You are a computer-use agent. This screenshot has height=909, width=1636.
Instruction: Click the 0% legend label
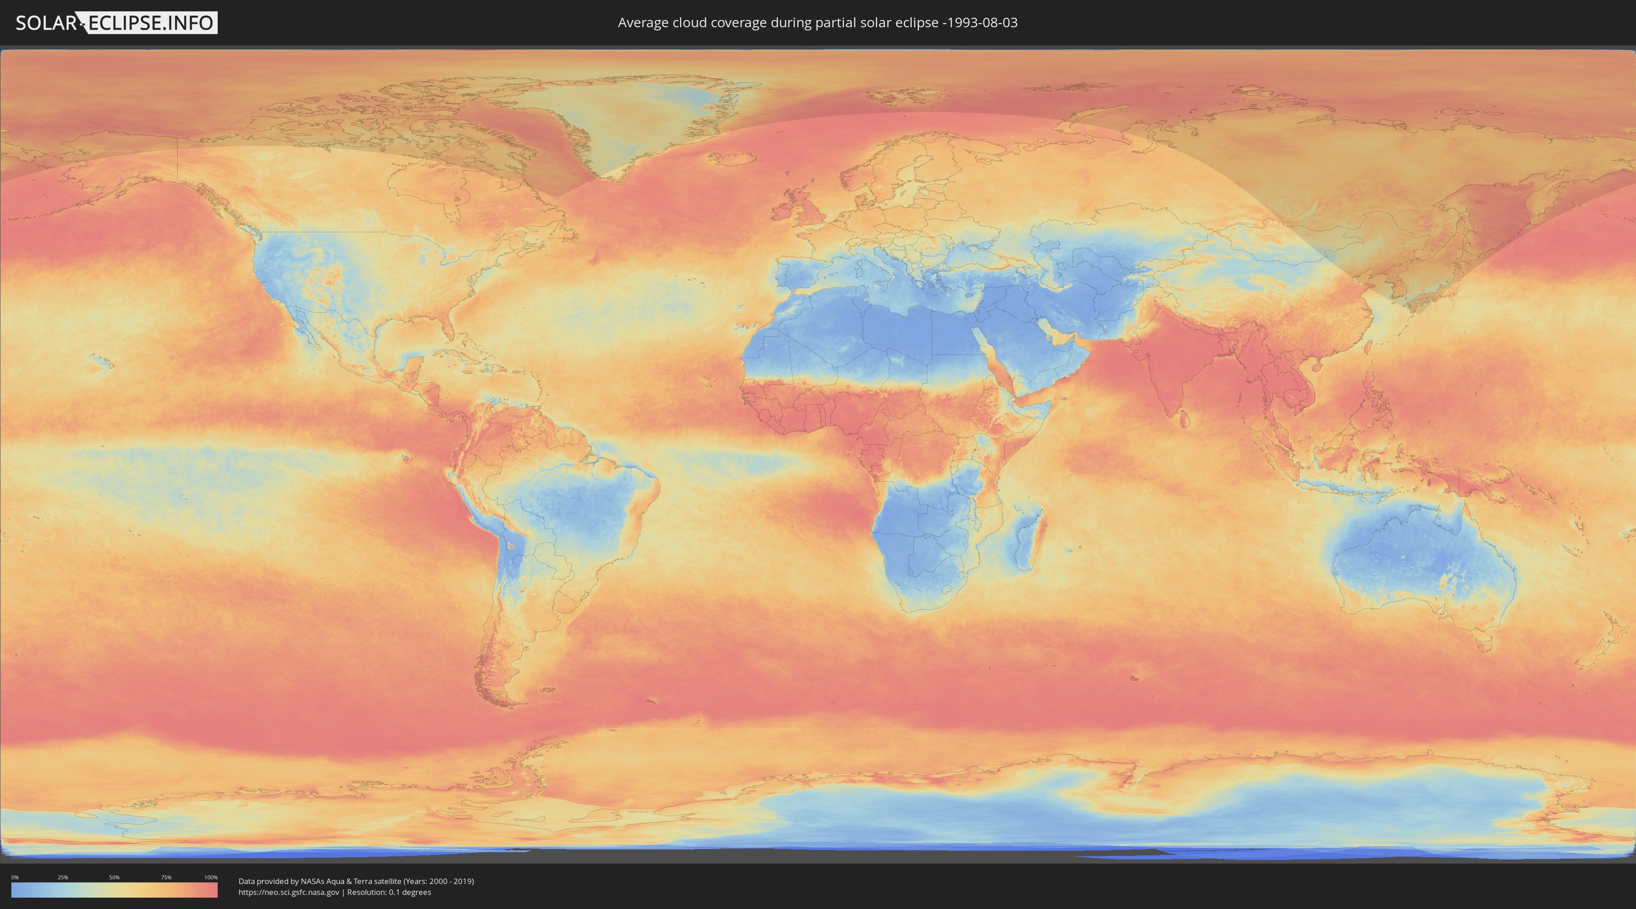[15, 877]
